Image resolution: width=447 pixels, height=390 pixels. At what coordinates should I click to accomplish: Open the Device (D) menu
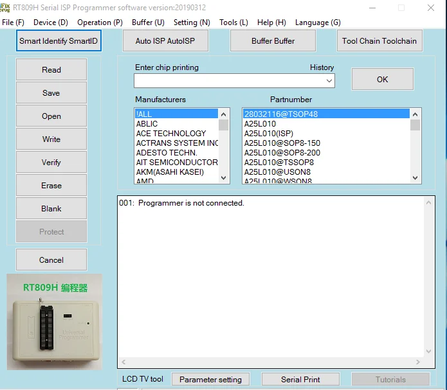[x=51, y=22]
